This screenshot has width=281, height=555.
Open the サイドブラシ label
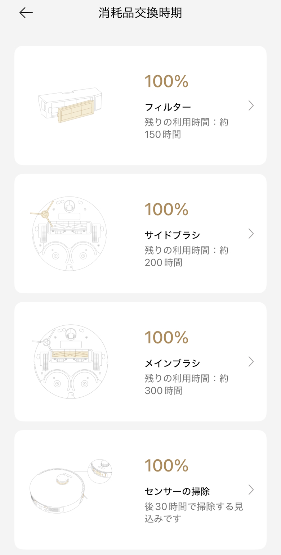[172, 235]
